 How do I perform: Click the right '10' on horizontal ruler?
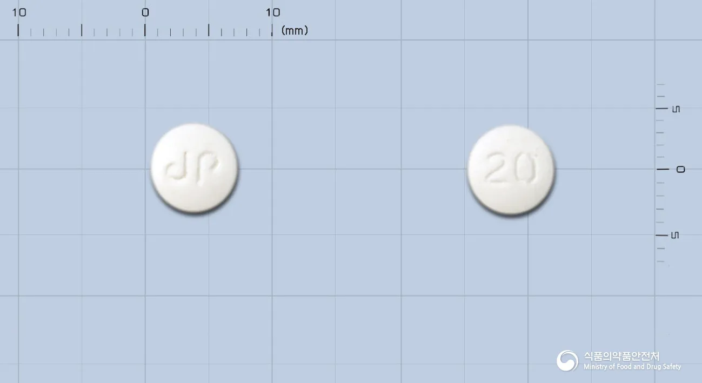pos(272,12)
